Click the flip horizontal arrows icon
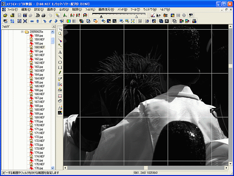Viewport: 234px width, 176px height. click(x=32, y=21)
